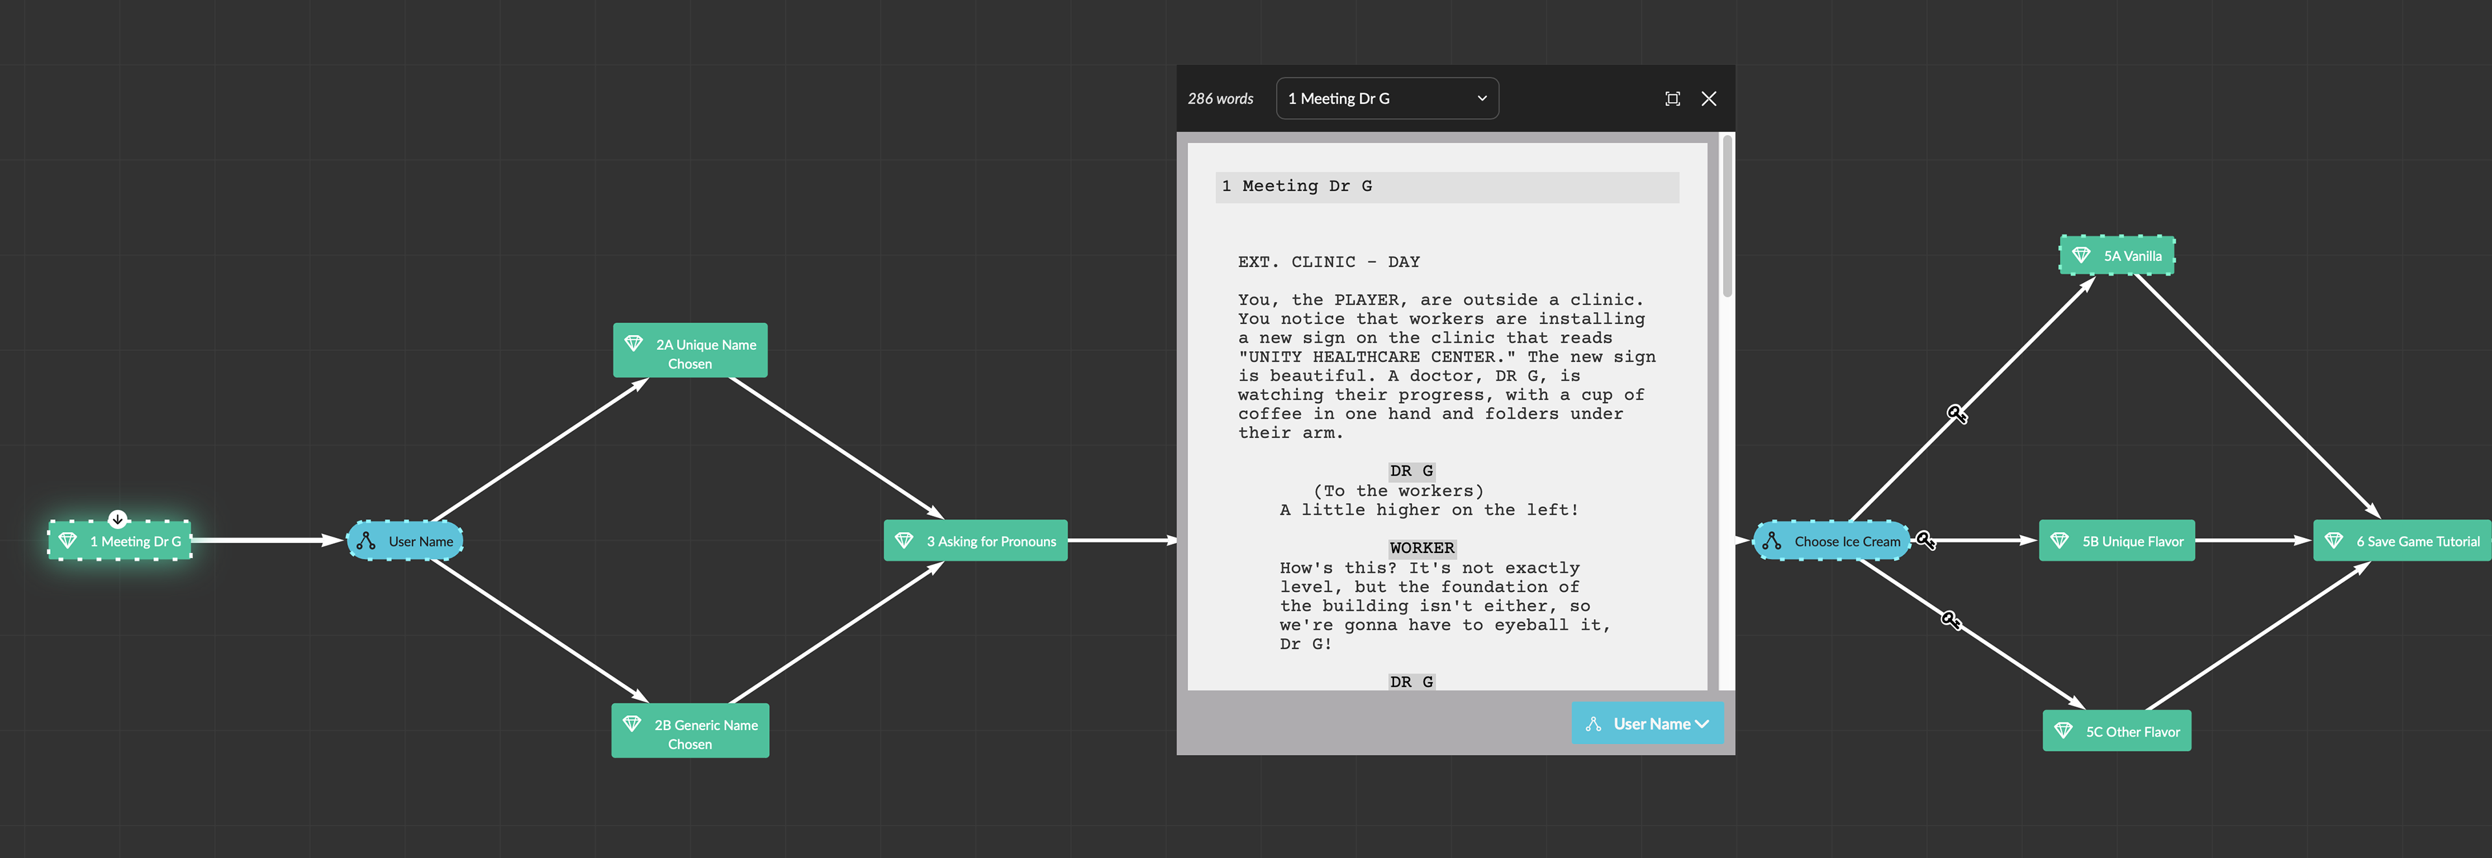Screen dimensions: 2492x858
Task: Click the key icon on the link to 5B Unique Flavor
Action: tap(1925, 541)
